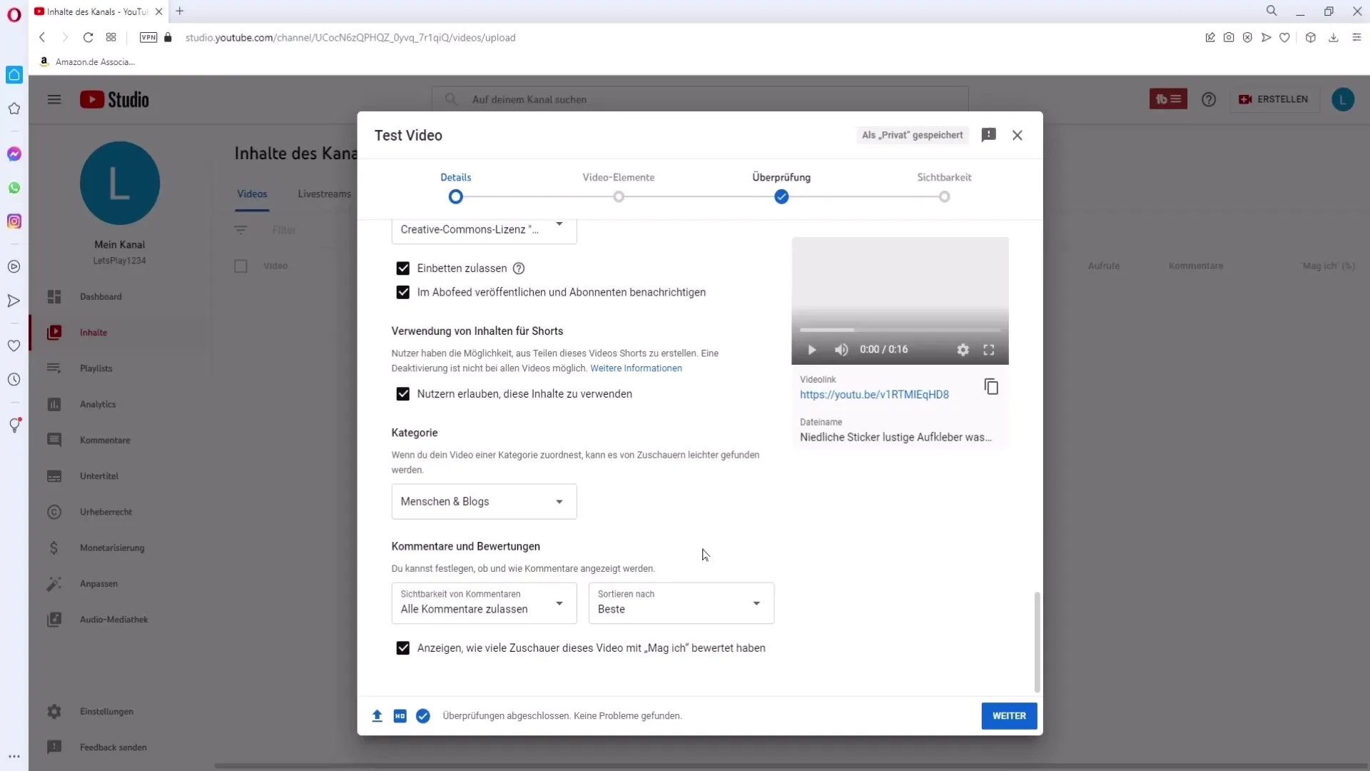Open Monetarisierung in left navigation
The height and width of the screenshot is (771, 1370).
(112, 548)
